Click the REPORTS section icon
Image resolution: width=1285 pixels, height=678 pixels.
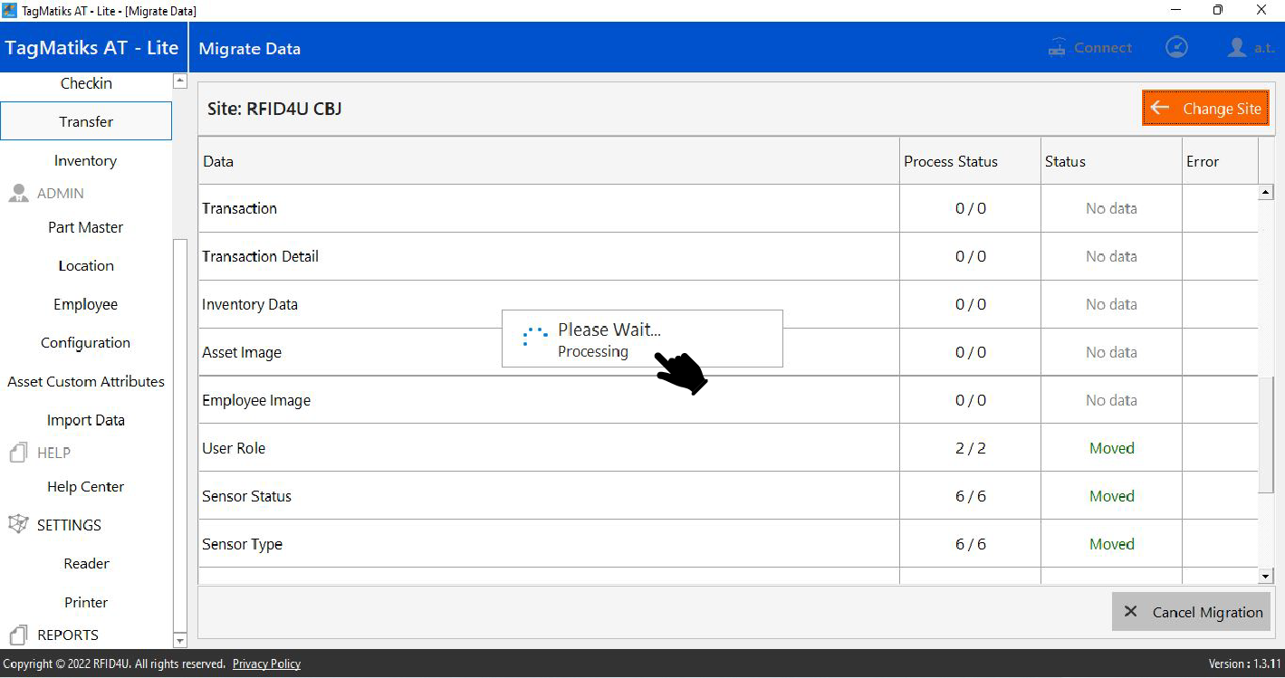[18, 635]
